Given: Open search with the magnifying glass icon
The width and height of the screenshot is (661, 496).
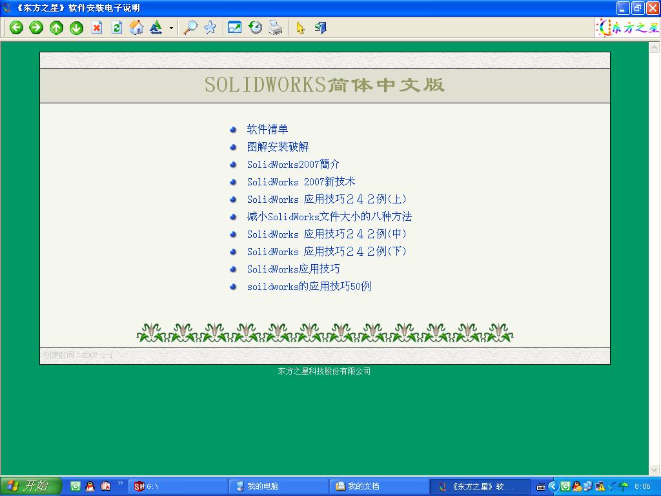Looking at the screenshot, I should click(190, 28).
